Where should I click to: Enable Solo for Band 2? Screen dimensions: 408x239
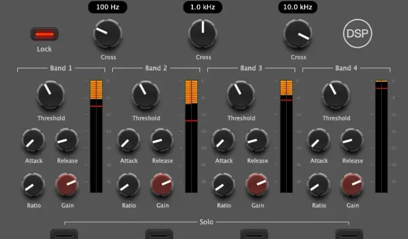pos(159,234)
